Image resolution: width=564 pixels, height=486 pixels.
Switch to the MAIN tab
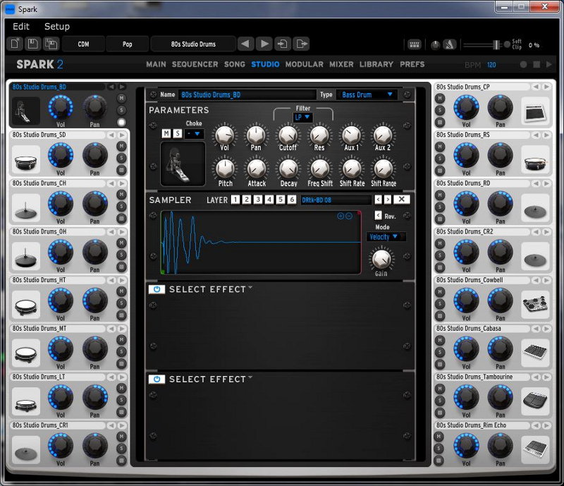156,64
